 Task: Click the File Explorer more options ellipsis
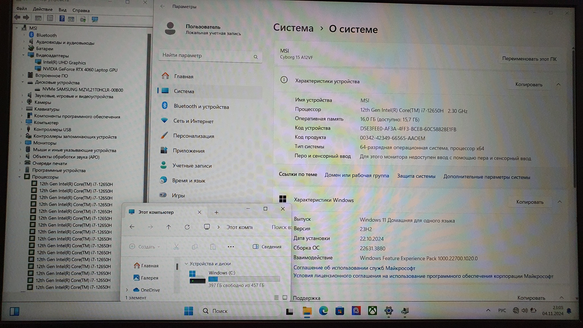click(x=231, y=247)
